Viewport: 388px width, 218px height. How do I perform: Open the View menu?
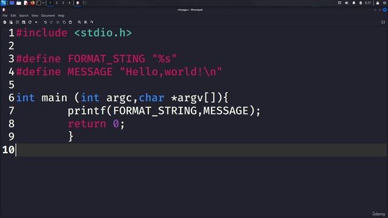pos(35,16)
